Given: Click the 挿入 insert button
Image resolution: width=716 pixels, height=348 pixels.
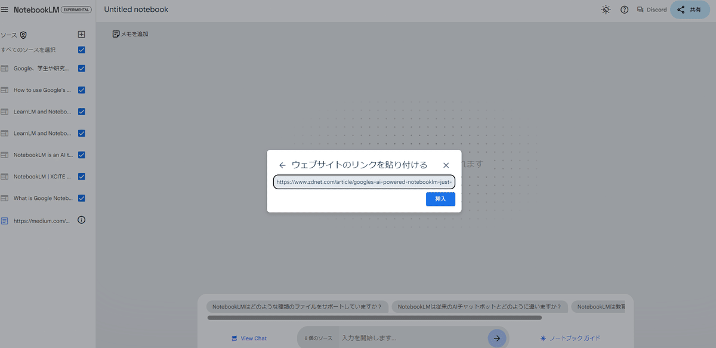Looking at the screenshot, I should (x=440, y=199).
